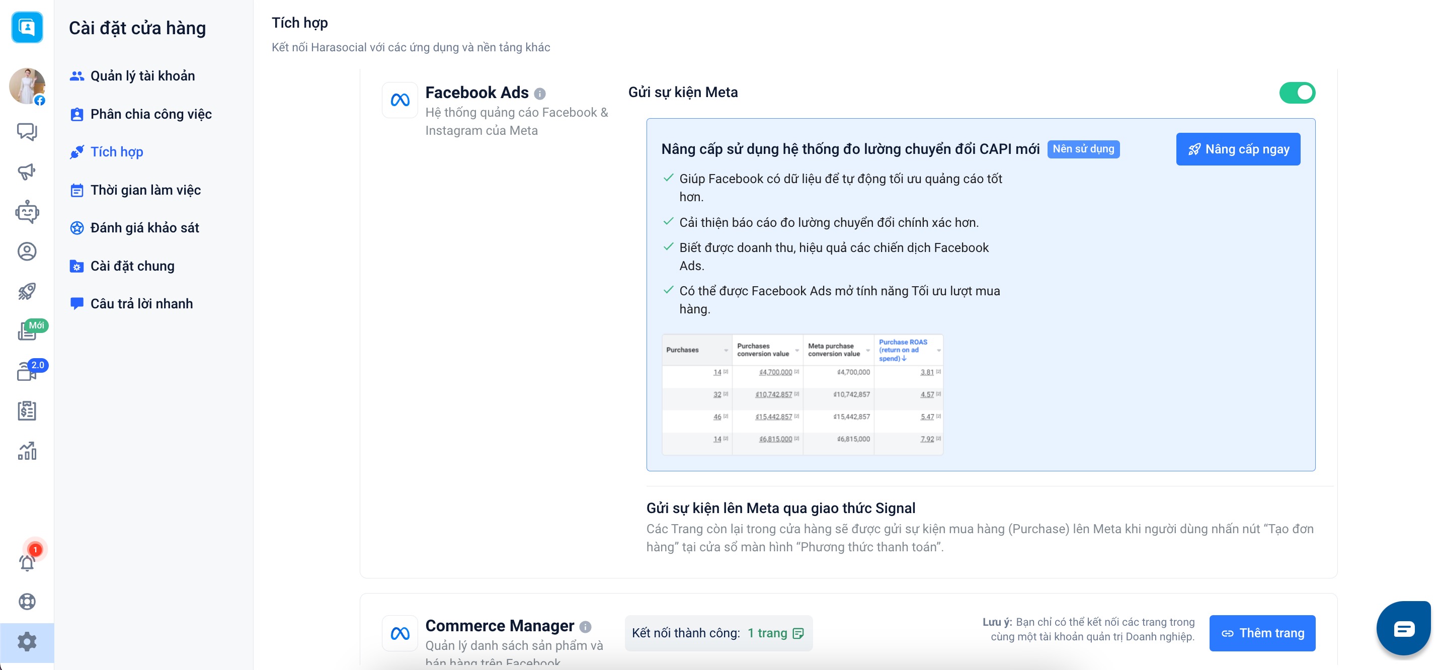Click the Nâng cấp ngay button

tap(1238, 149)
